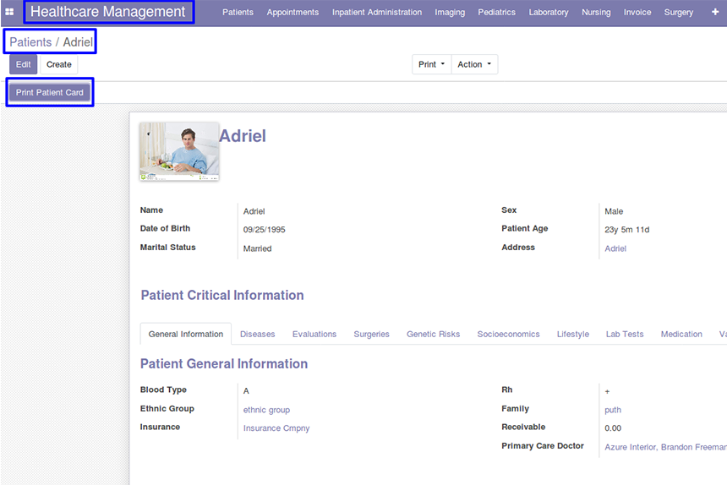Screen dimensions: 727x485
Task: Switch to the Lifestyle tab
Action: [x=572, y=334]
